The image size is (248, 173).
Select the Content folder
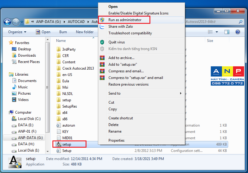pos(66,62)
